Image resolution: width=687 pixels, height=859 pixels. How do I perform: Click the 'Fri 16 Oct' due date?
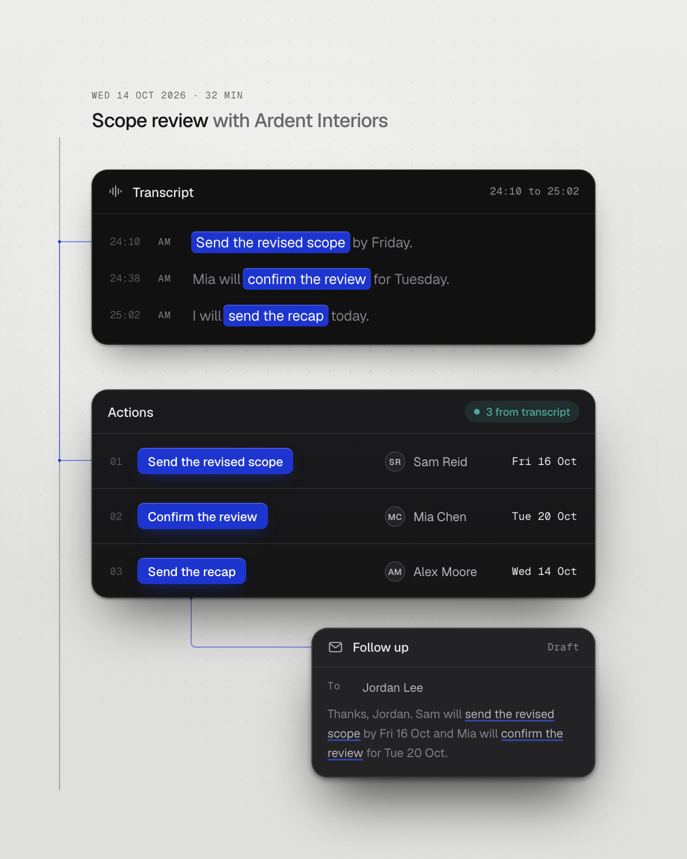tap(544, 462)
